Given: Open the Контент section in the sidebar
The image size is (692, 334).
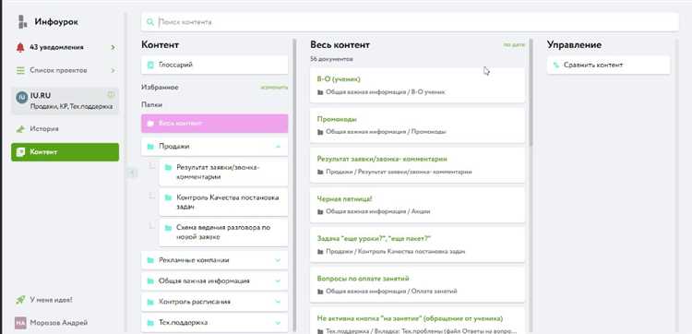Looking at the screenshot, I should [x=65, y=152].
